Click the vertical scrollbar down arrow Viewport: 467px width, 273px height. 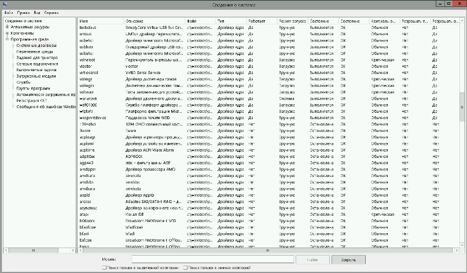tap(462, 245)
